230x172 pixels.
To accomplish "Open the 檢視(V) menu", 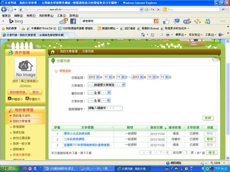I will [31, 16].
